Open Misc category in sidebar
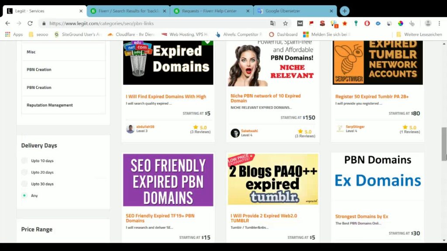This screenshot has height=251, width=447. (63, 52)
